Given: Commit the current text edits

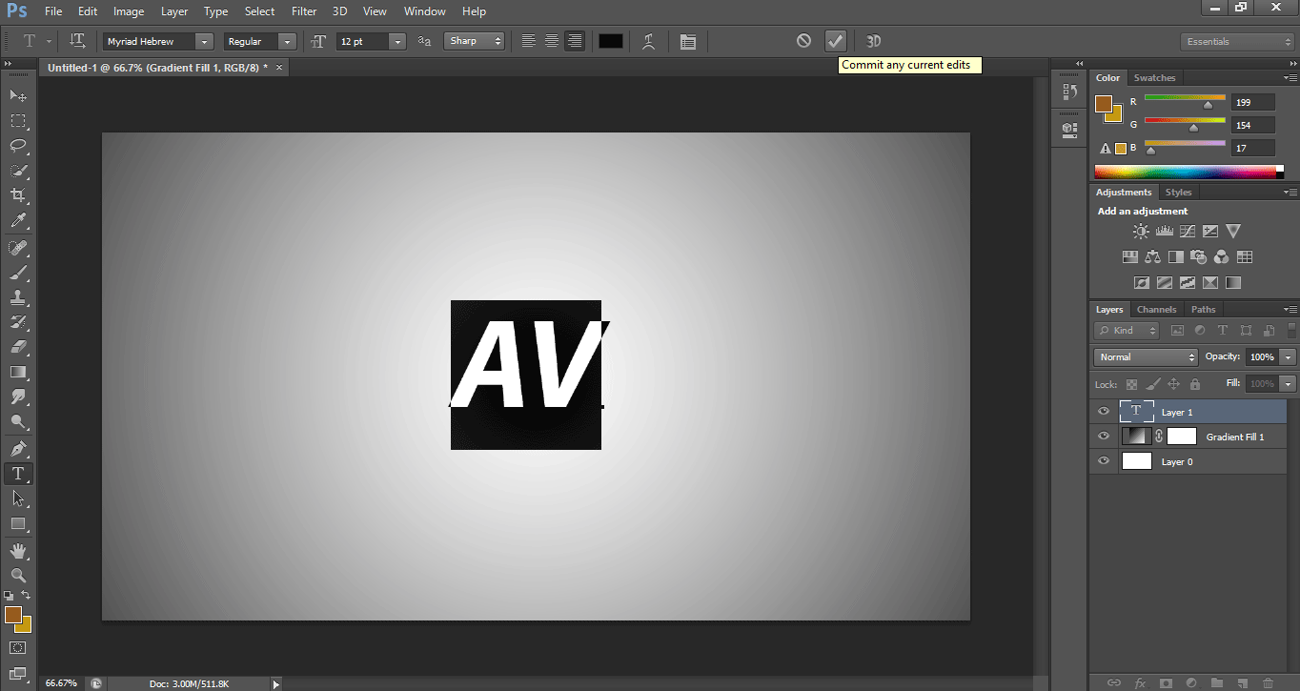Looking at the screenshot, I should pos(836,41).
